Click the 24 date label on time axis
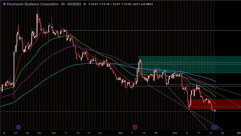 [x=39, y=133]
